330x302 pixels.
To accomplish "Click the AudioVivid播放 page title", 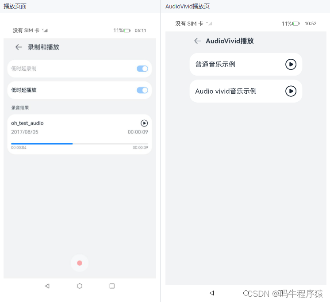I will [x=230, y=41].
